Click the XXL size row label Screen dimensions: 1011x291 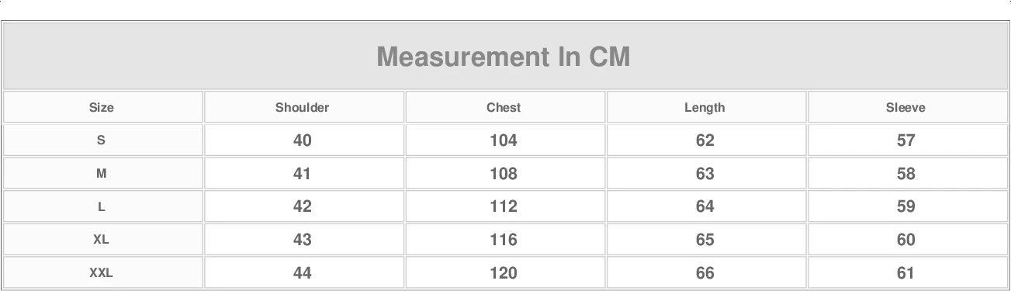coord(102,273)
